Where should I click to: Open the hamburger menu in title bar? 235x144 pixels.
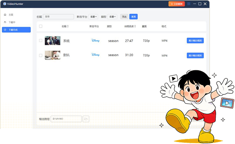click(x=189, y=4)
